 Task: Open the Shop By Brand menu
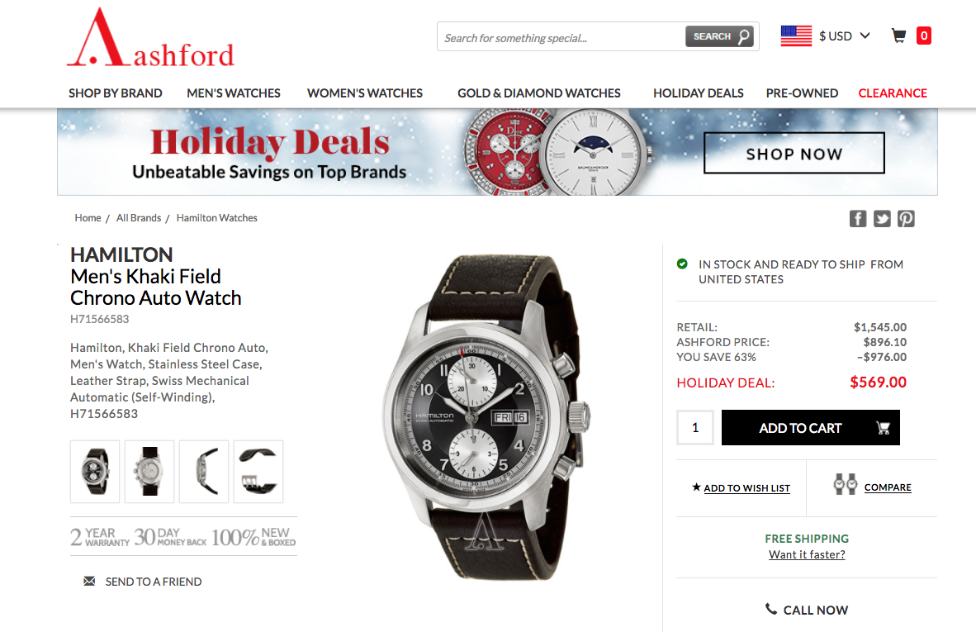coord(115,93)
